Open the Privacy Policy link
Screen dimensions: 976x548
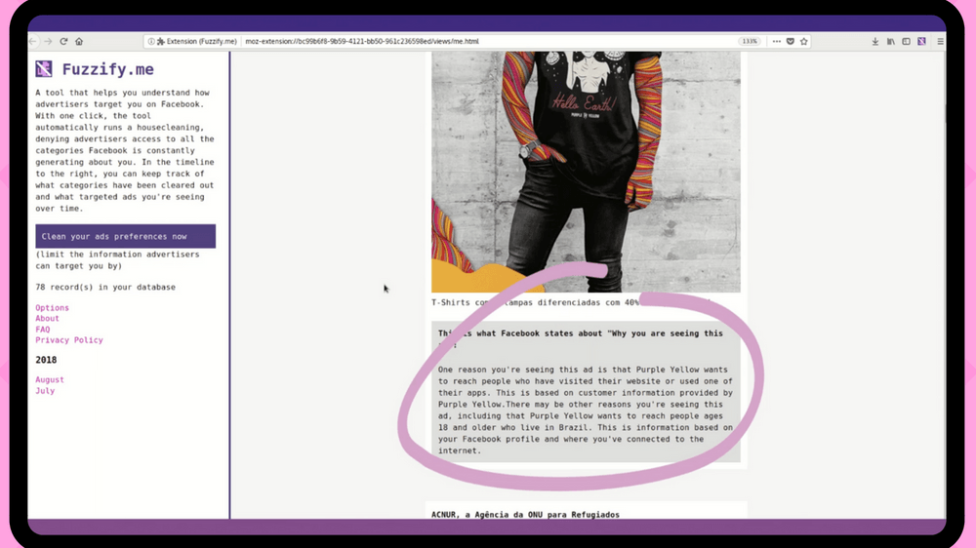[x=69, y=340]
